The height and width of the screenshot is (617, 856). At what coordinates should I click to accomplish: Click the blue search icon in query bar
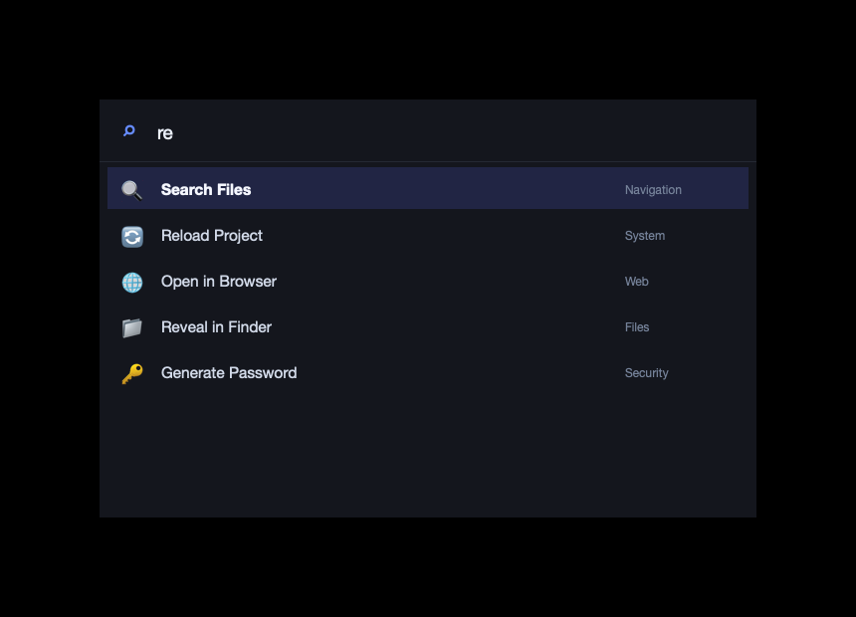click(x=129, y=131)
